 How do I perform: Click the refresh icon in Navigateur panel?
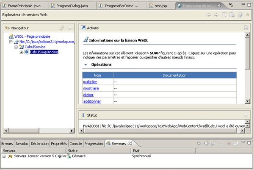[x=62, y=28]
